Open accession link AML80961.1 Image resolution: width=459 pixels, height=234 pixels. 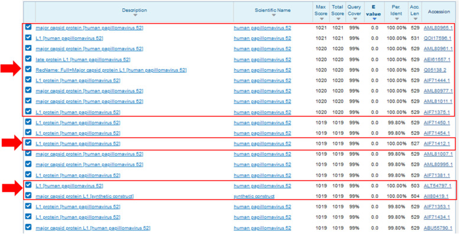[x=438, y=49]
